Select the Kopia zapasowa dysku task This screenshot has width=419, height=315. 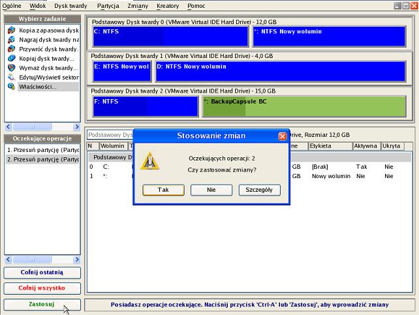click(x=49, y=31)
